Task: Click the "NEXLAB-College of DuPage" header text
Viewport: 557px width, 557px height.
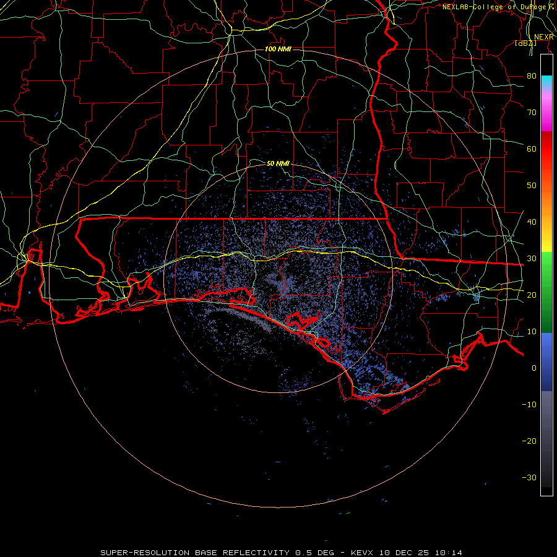Action: 494,7
